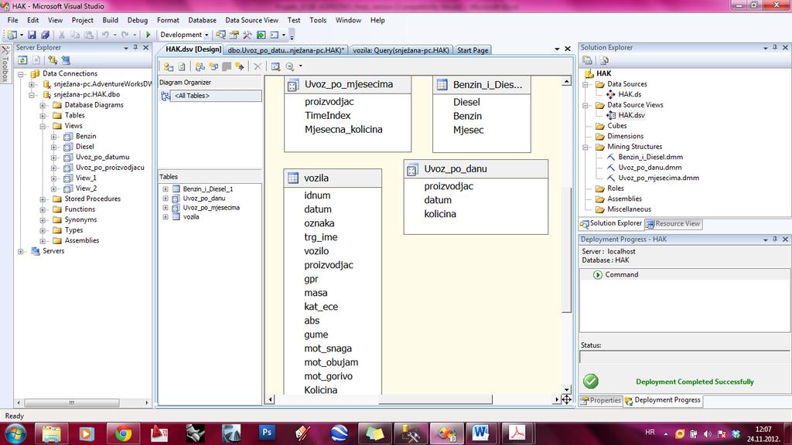Click the Refresh icon in Server Explorer

click(x=22, y=60)
